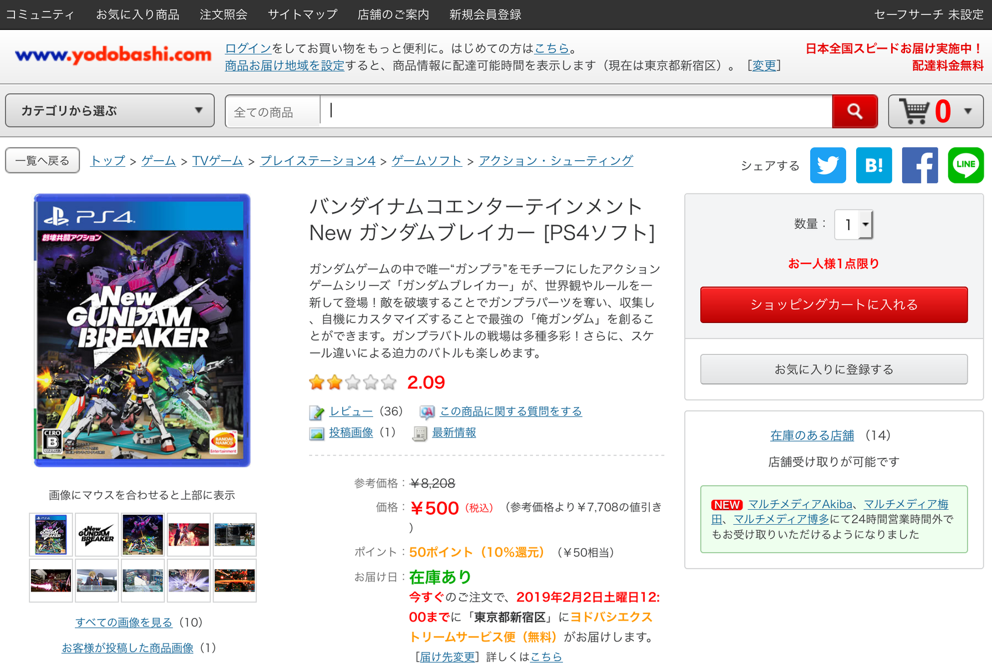992x665 pixels.
Task: Click the 在庫のある店舗 link
Action: coord(812,436)
